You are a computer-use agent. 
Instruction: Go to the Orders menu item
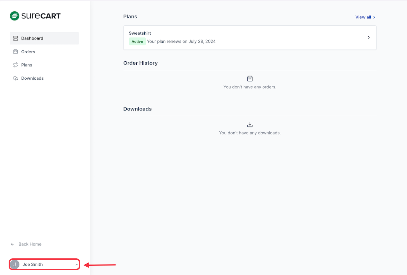coord(28,52)
